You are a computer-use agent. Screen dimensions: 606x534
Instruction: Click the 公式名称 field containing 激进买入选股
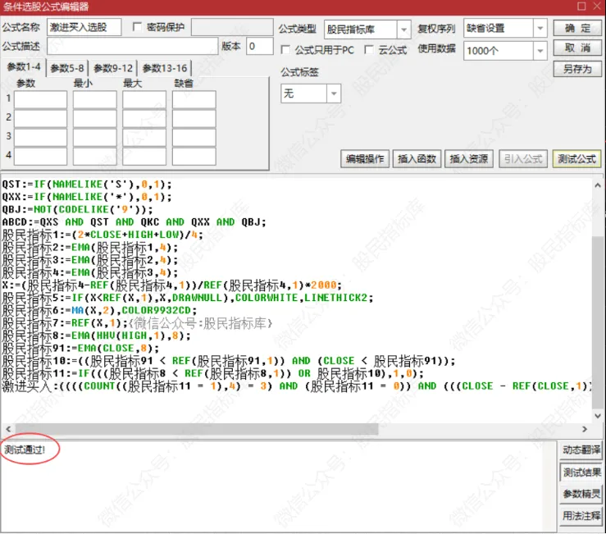(84, 27)
